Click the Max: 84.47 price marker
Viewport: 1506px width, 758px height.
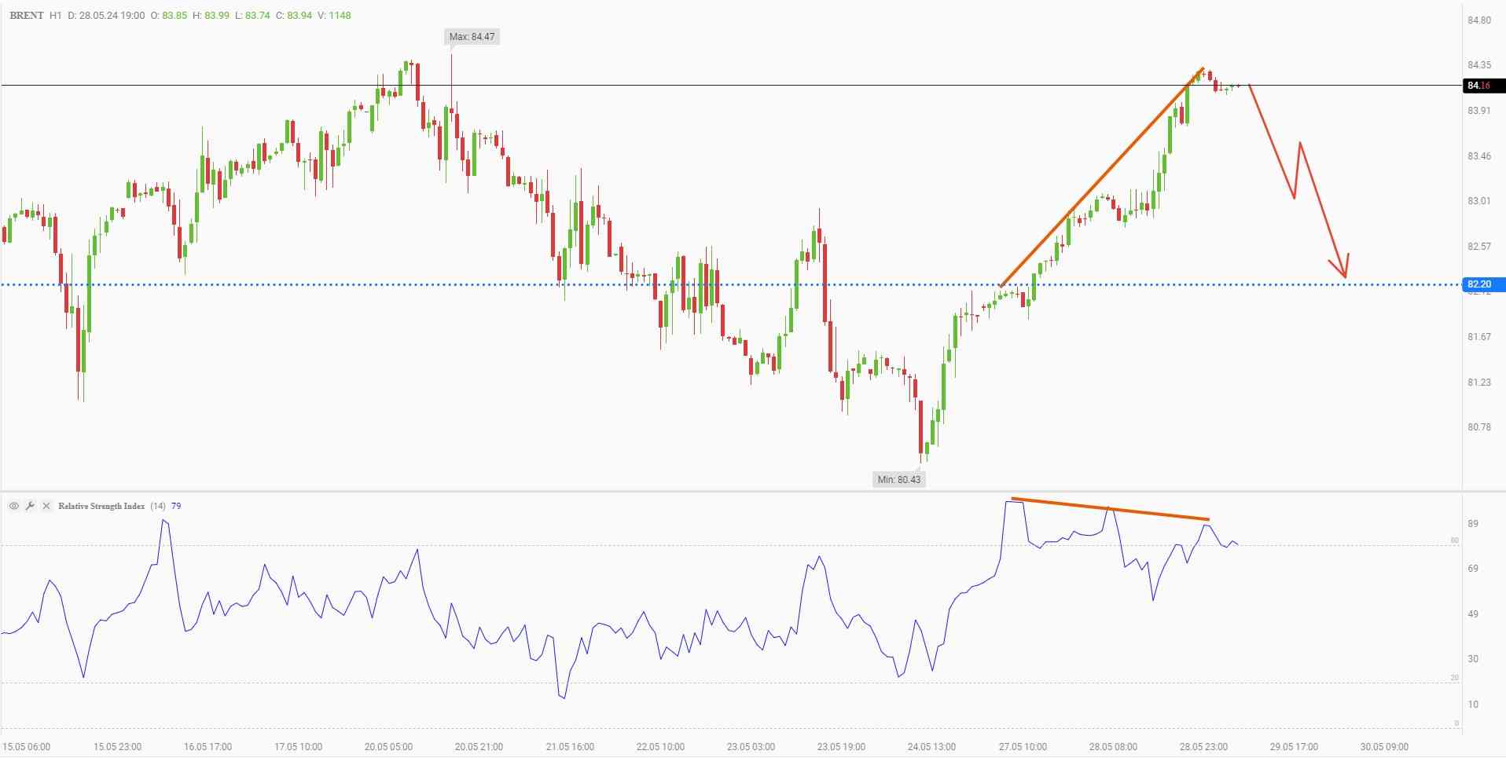(472, 36)
